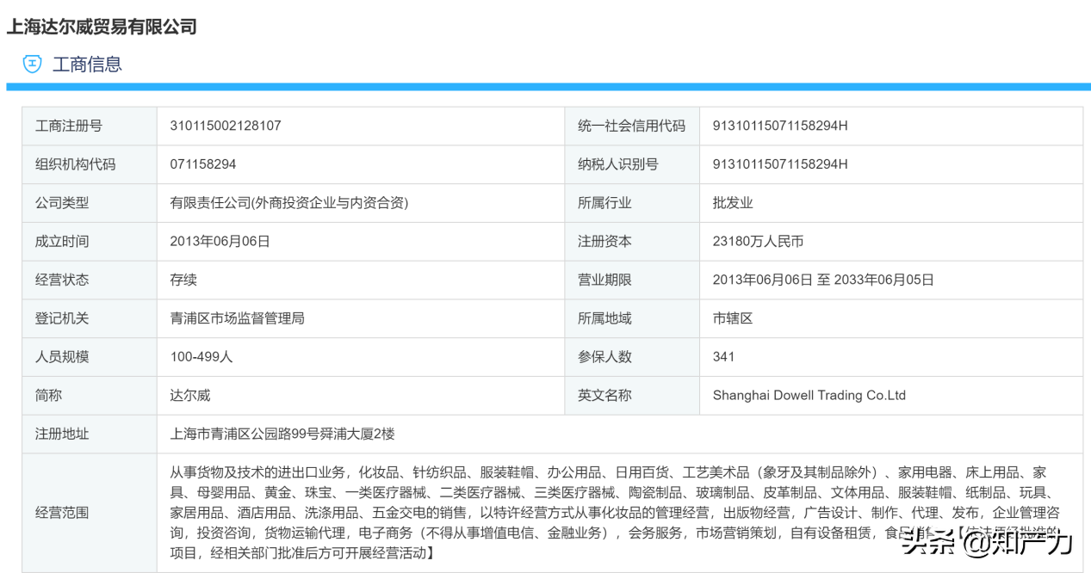The height and width of the screenshot is (573, 1091).
Task: Select the 注册地址 label
Action: pos(62,434)
